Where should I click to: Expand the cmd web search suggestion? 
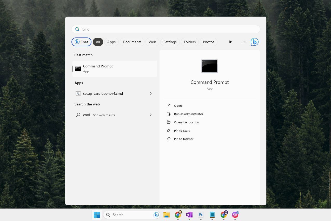[151, 115]
